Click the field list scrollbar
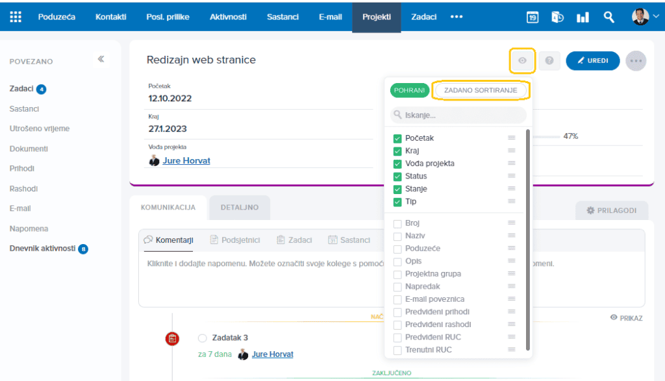The width and height of the screenshot is (665, 381). coord(527,240)
